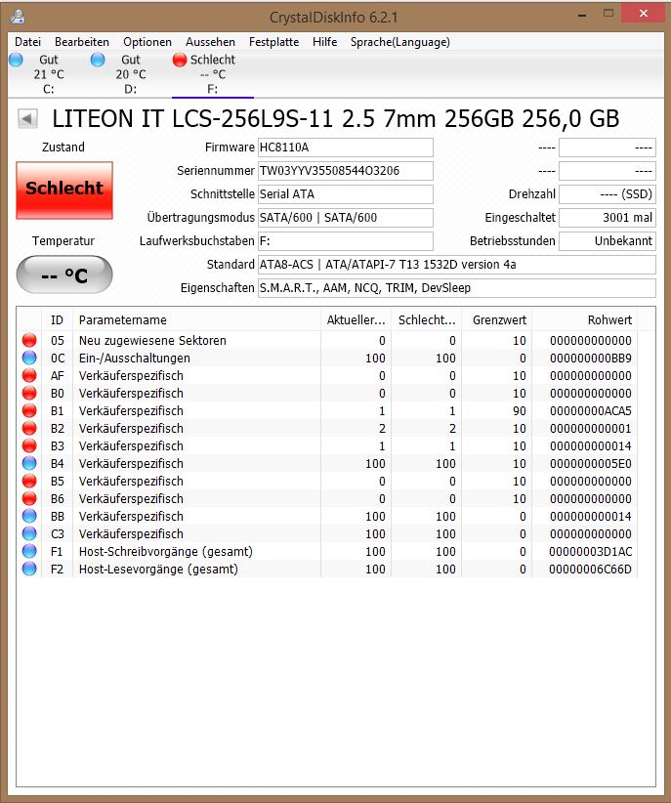Select the 'Neu zugewiesene Sektoren' row
The width and height of the screenshot is (671, 803).
[x=328, y=341]
